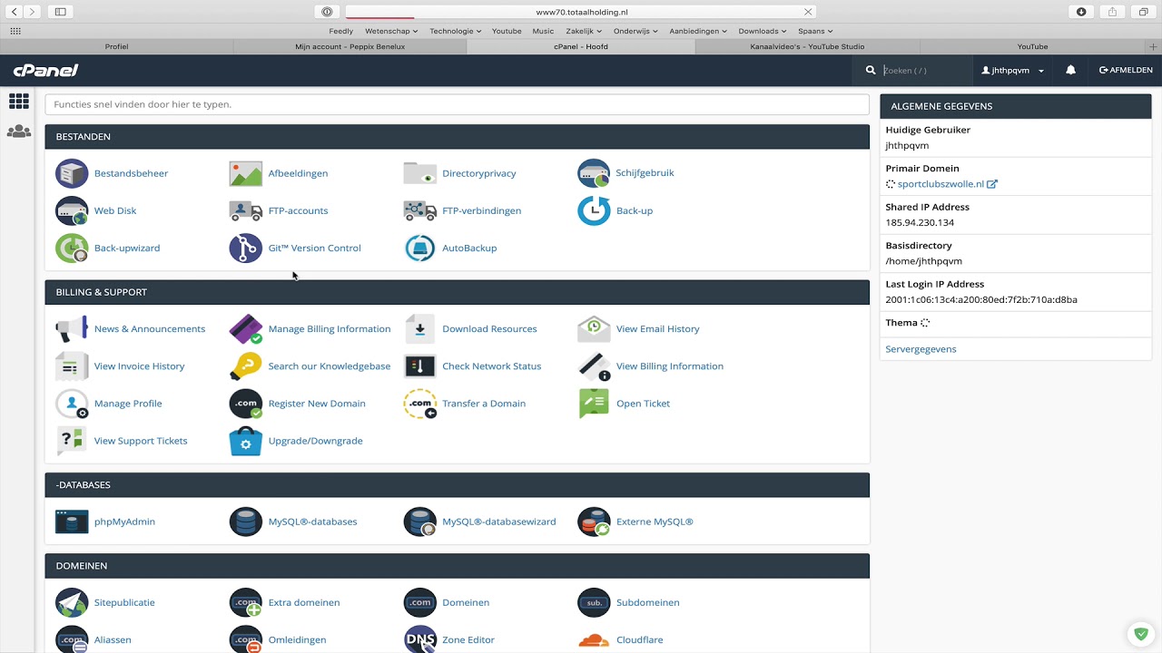The height and width of the screenshot is (653, 1162).
Task: Open News & Announcements megaphone icon
Action: pyautogui.click(x=72, y=329)
